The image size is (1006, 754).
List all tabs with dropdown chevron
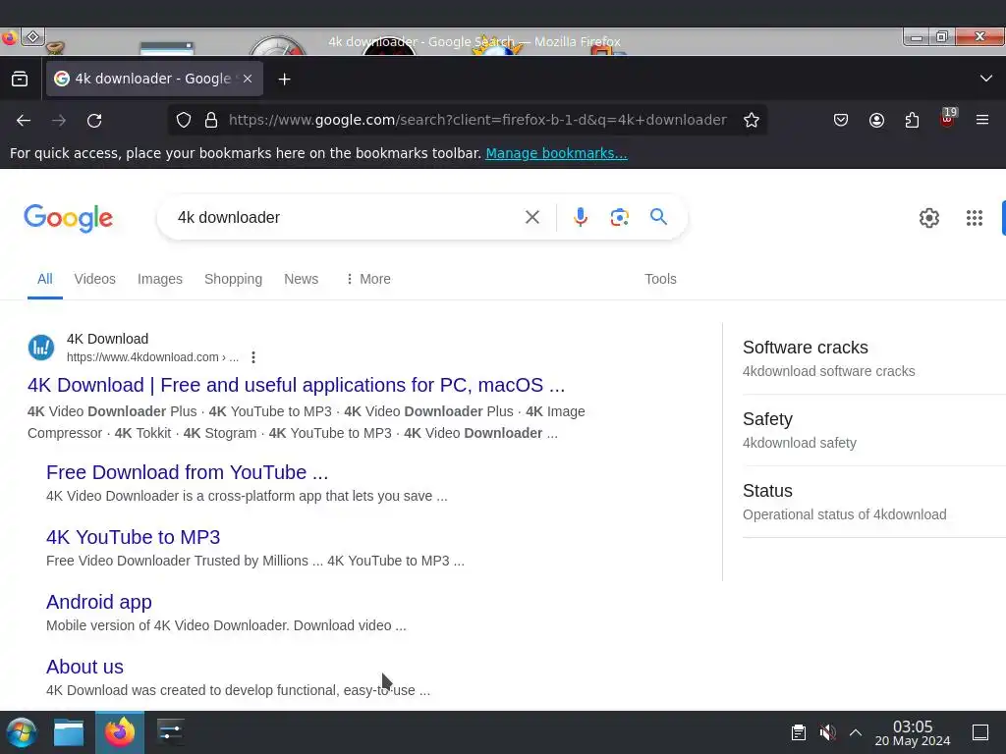click(x=986, y=79)
